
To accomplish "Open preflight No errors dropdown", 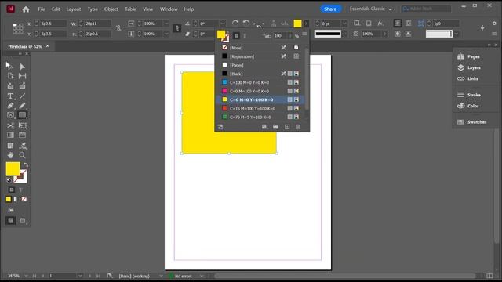I will click(x=202, y=276).
